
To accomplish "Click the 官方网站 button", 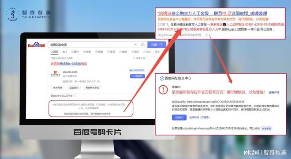I will pos(57,87).
